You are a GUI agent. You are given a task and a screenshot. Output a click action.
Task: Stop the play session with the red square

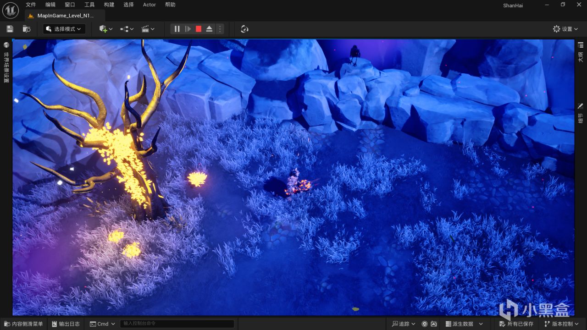[199, 29]
